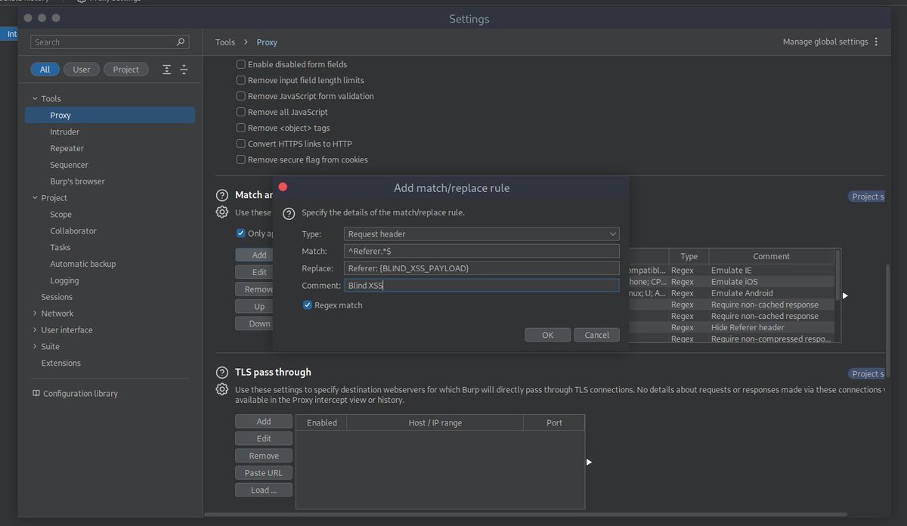Click Configuration library book icon
Viewport: 907px width, 526px height.
36,394
